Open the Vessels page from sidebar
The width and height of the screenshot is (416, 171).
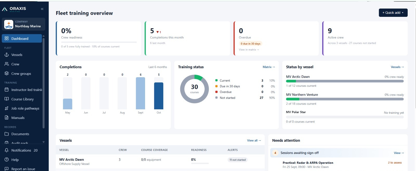22,55
